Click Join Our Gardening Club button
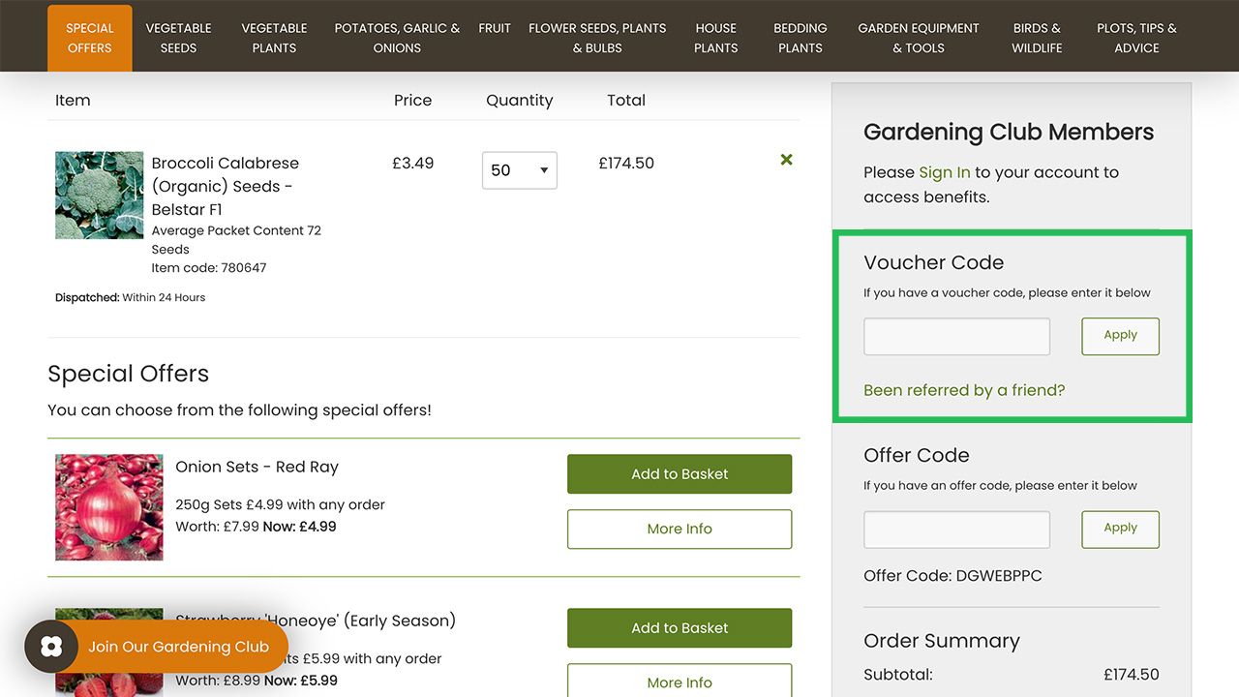The image size is (1239, 697). tap(157, 647)
